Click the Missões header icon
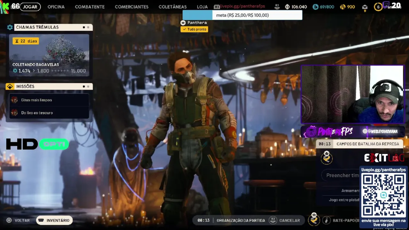 [x=10, y=86]
